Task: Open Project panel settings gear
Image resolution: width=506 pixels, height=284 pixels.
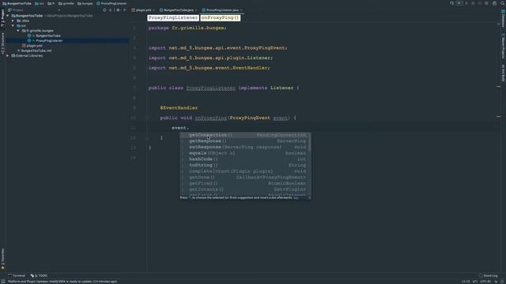Action: tap(118, 10)
